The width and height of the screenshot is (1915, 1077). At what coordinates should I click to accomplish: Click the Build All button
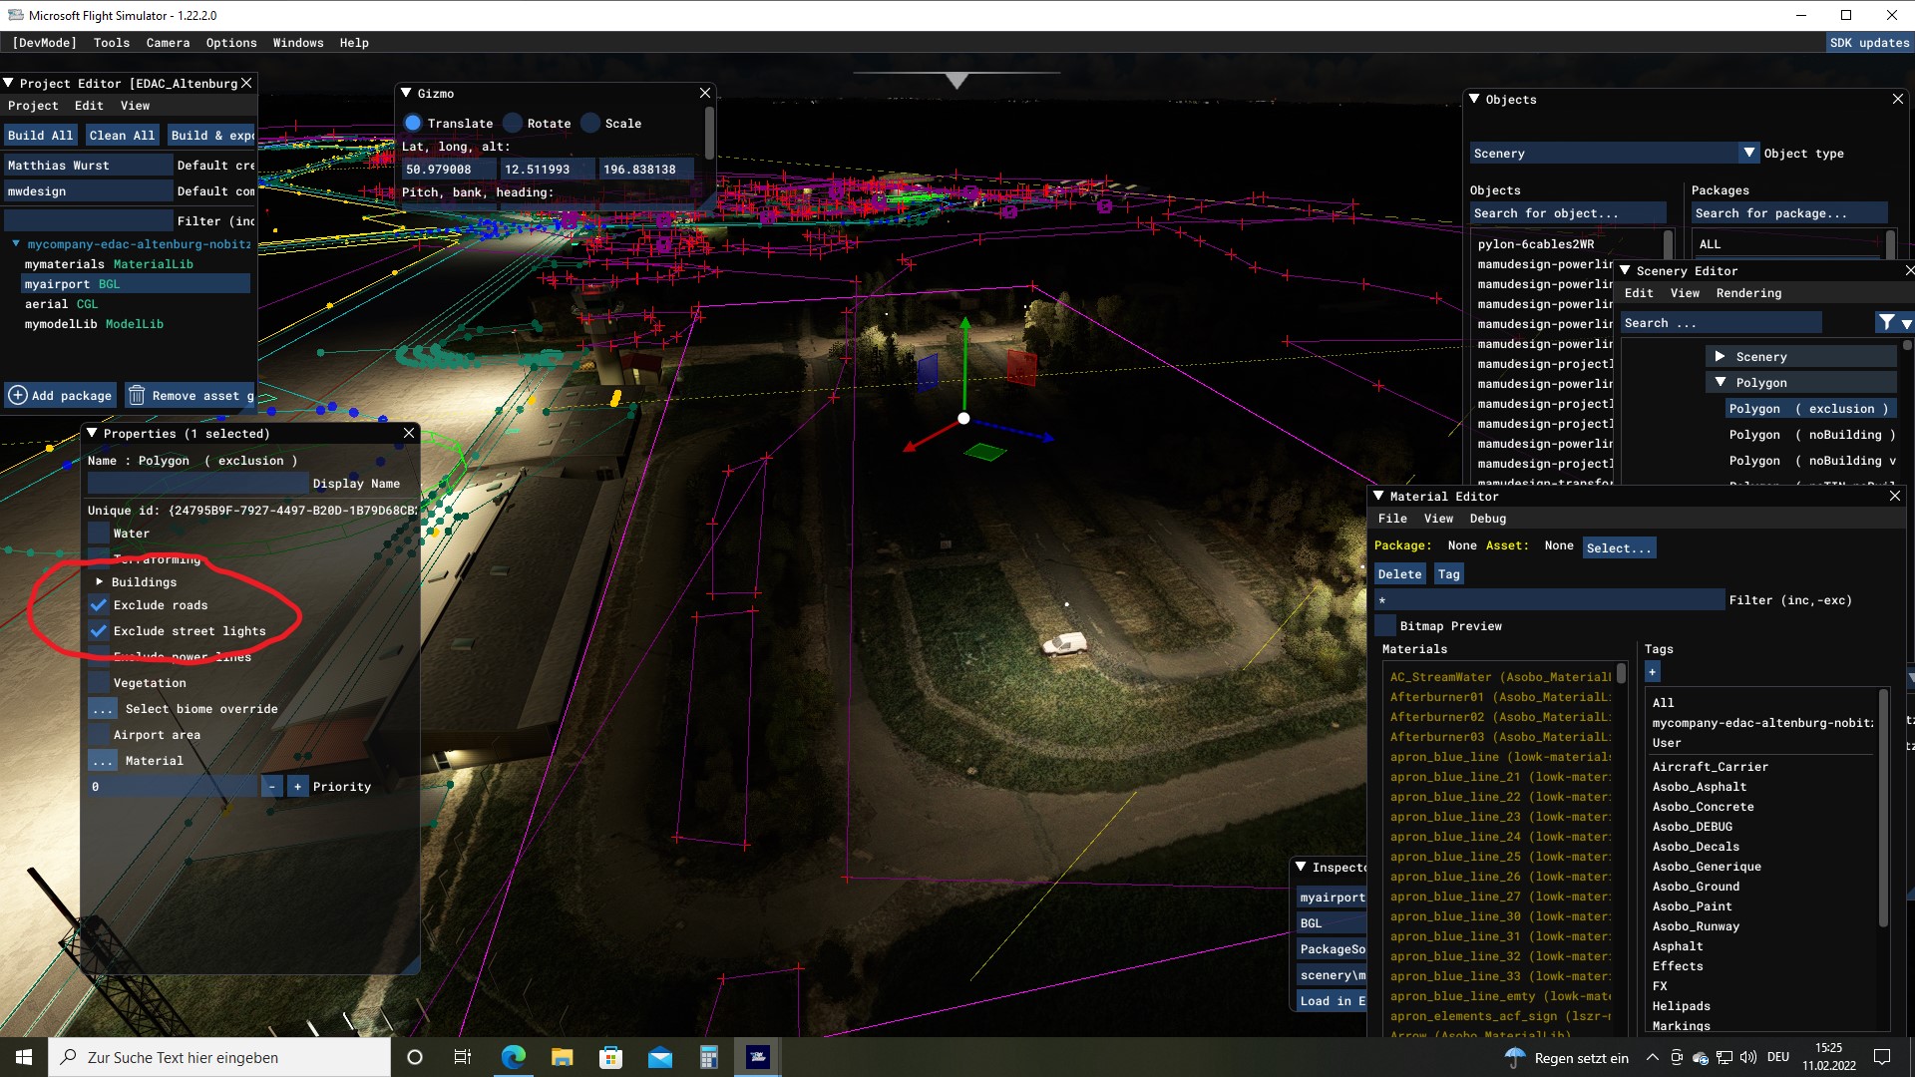click(x=41, y=136)
